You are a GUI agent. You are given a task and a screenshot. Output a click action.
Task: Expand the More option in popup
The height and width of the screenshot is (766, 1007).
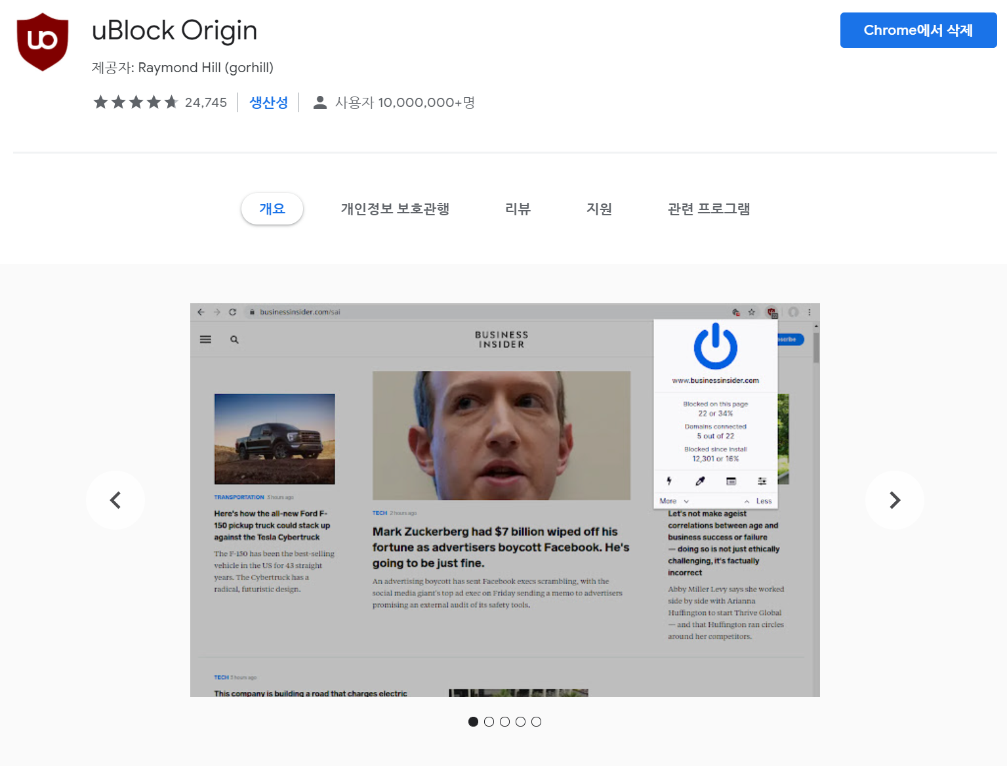674,501
